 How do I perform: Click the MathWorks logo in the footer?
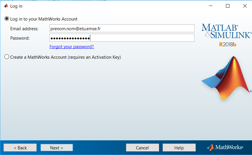click(225, 147)
